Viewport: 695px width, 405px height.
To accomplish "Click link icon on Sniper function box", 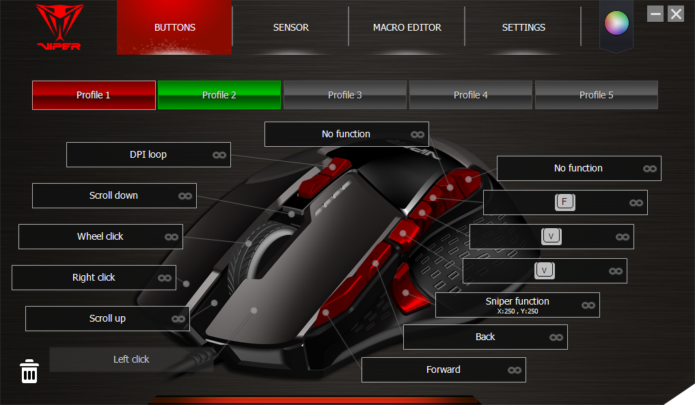I will pos(588,305).
